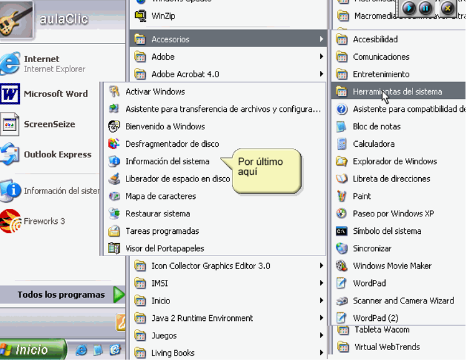Choose Información del sistema in submenu
The height and width of the screenshot is (360, 471).
tap(167, 161)
